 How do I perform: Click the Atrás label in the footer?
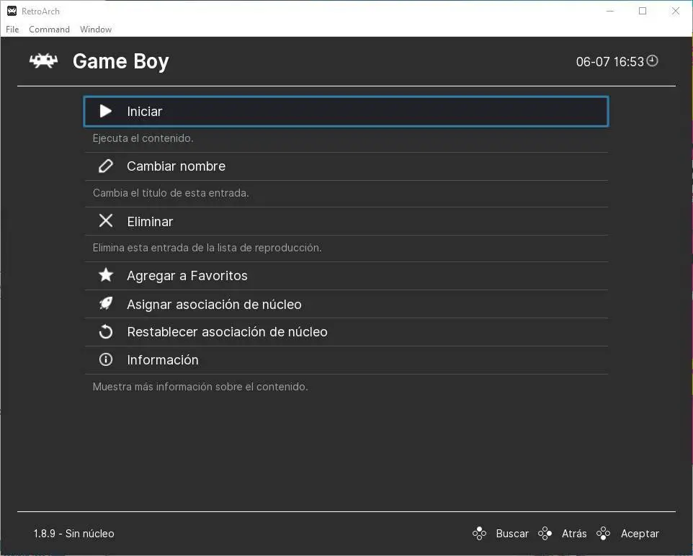pyautogui.click(x=574, y=534)
